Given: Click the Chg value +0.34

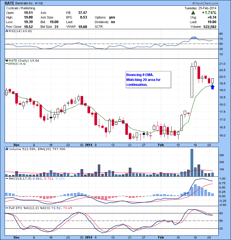Looking at the screenshot, I should [212, 17].
